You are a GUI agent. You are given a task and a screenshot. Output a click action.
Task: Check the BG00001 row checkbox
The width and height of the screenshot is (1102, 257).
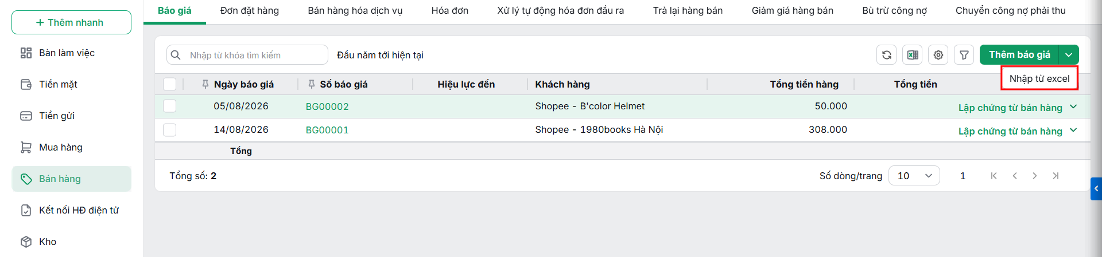[x=169, y=130]
